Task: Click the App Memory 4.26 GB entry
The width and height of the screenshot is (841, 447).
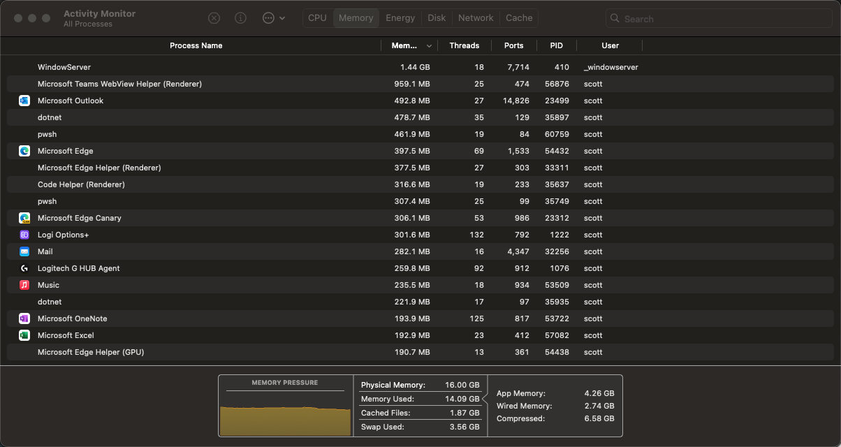Action: point(555,393)
